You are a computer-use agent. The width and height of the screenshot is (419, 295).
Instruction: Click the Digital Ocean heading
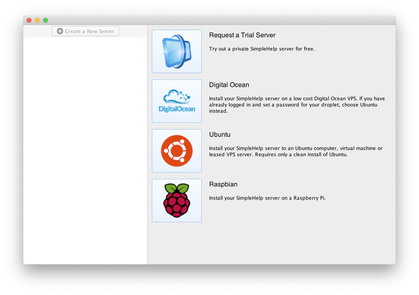pyautogui.click(x=229, y=85)
